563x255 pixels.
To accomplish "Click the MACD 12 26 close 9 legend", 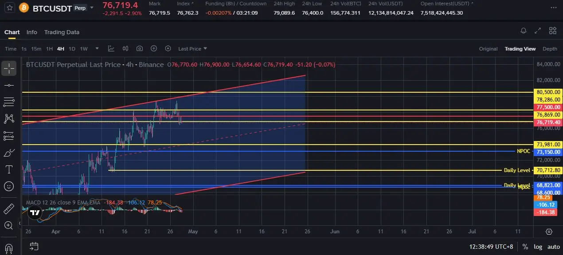I will click(63, 203).
